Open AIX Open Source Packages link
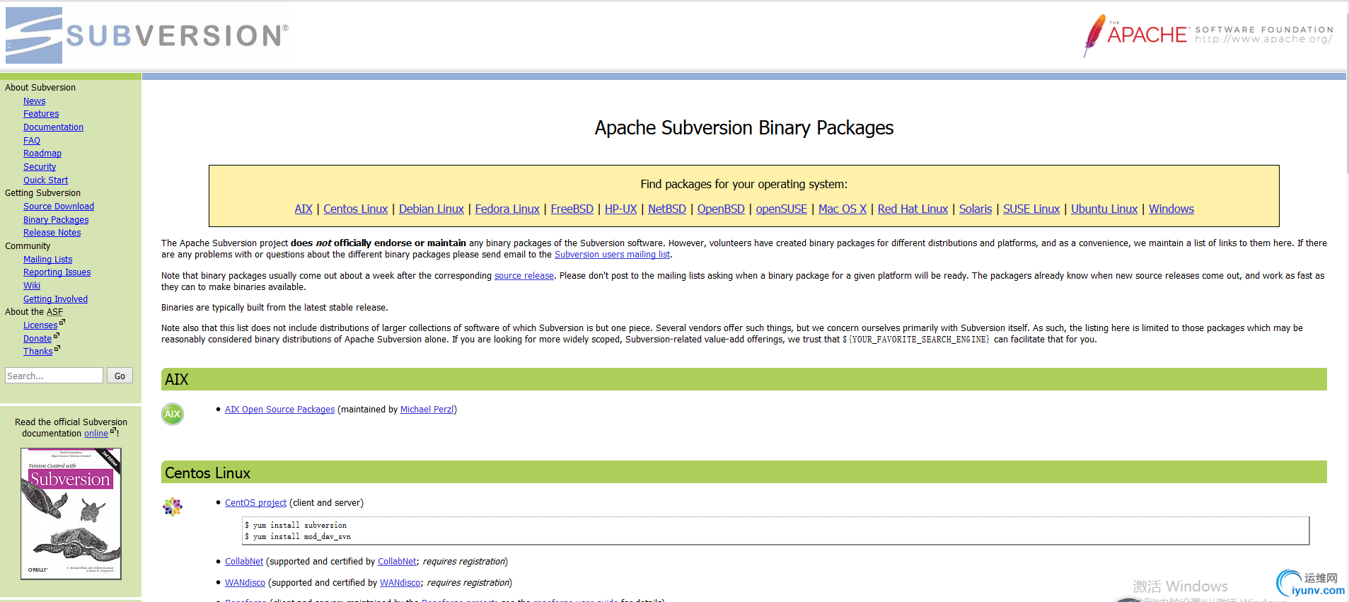 279,410
